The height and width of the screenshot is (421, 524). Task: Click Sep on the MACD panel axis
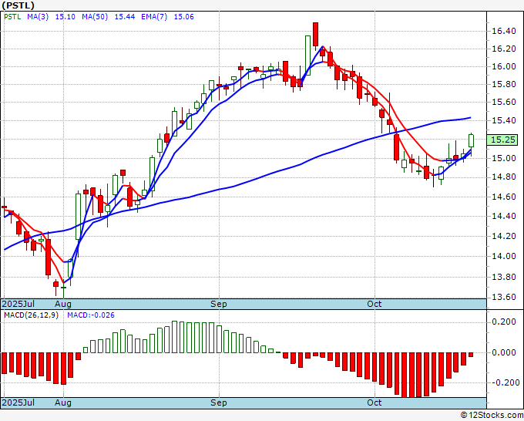219,402
